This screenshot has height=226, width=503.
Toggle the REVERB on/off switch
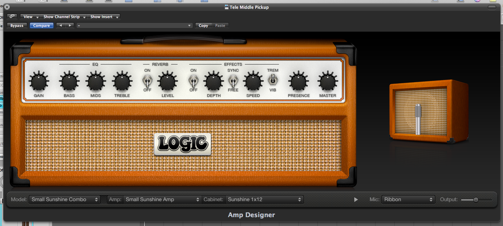pyautogui.click(x=147, y=81)
